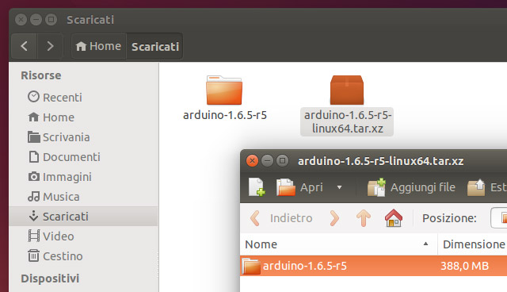The width and height of the screenshot is (507, 292).
Task: Select the arduino-1.6.5-r5-linux64.tar.xz archive icon
Action: coord(347,90)
